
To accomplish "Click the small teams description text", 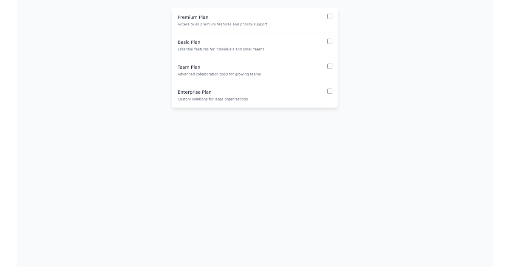I will (221, 49).
